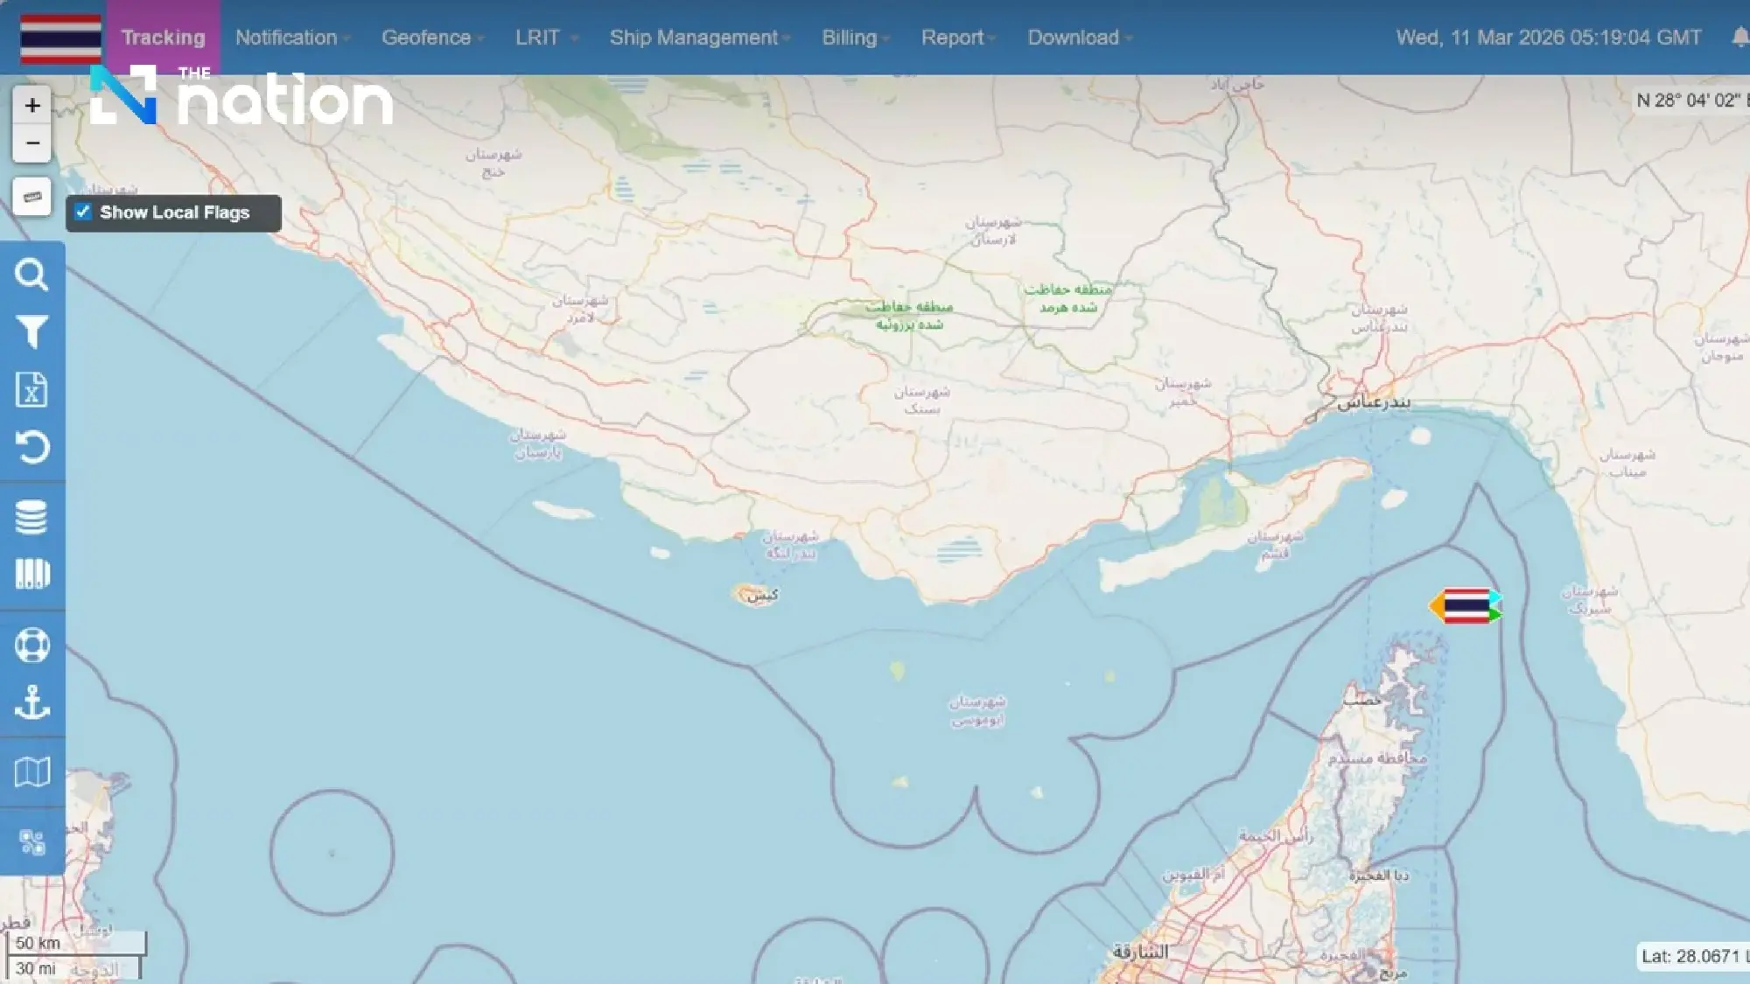This screenshot has height=984, width=1750.
Task: Open the database layers tool in the sidebar
Action: pyautogui.click(x=32, y=514)
